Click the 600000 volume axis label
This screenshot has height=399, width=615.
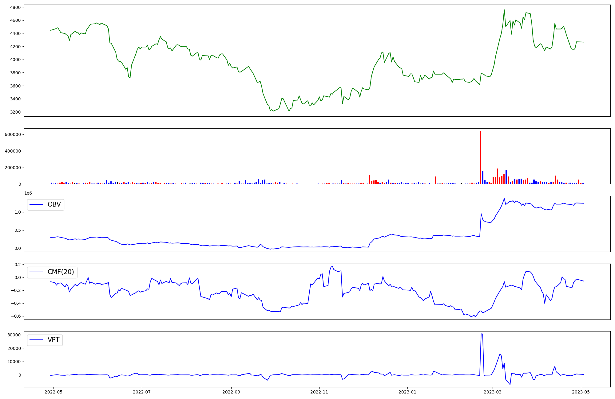point(13,134)
